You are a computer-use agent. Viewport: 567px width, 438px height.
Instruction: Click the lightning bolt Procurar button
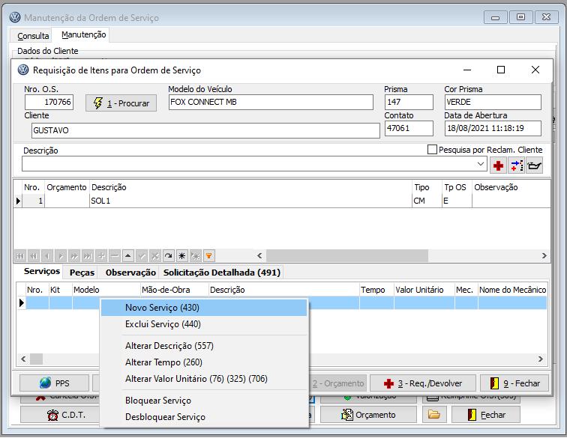click(121, 103)
